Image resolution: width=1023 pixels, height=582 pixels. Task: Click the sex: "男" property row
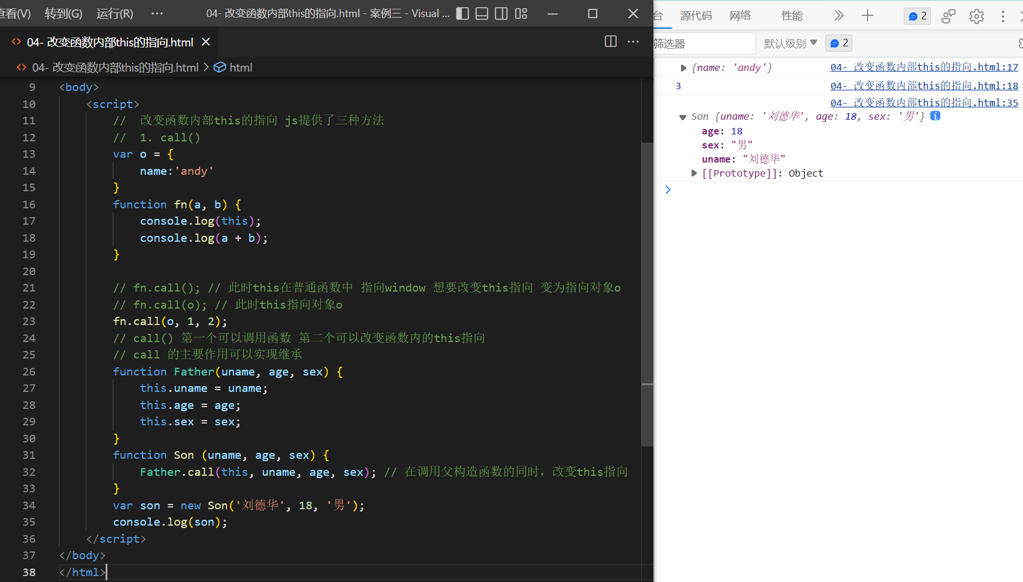click(x=727, y=145)
